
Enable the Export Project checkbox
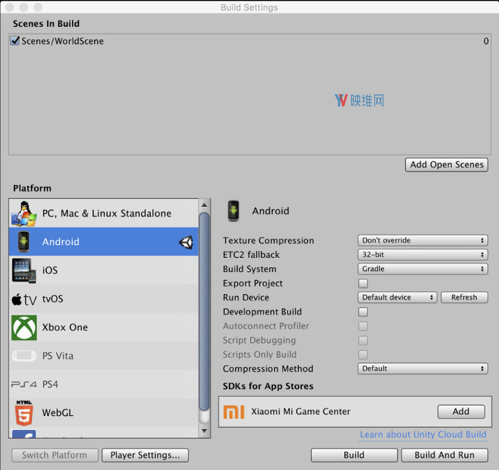(x=363, y=284)
